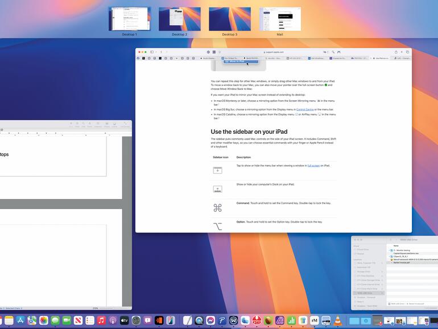Expand the second folder below CaptainSoyant in Finder
438x329 pixels.
390,256
